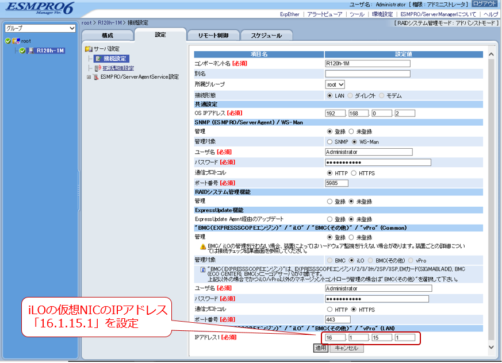This screenshot has width=502, height=363.
Task: Open the 環境設定 link
Action: click(x=382, y=14)
